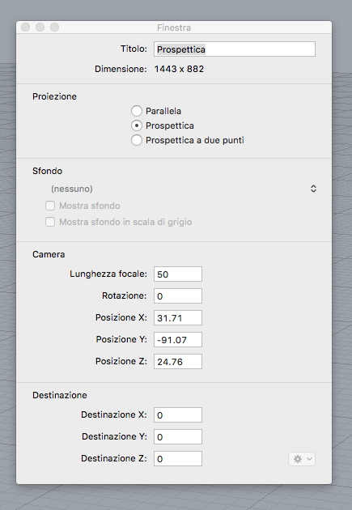Screen dimensions: 352x510
Task: Click the Finestra window title bar
Action: point(174,28)
